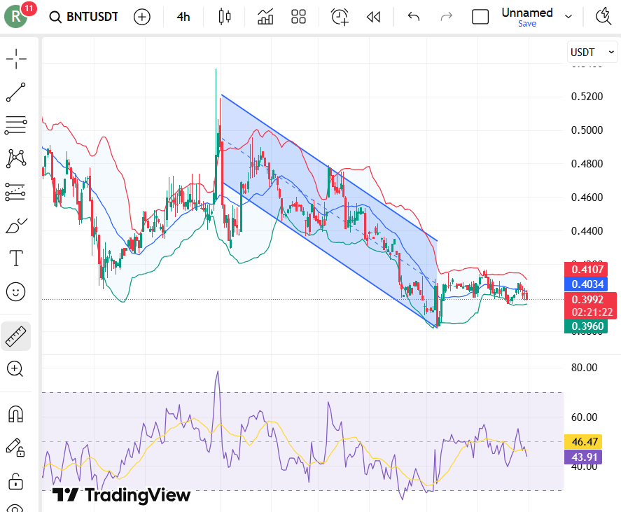The width and height of the screenshot is (621, 512).
Task: Select the Zoom In tool
Action: (15, 369)
